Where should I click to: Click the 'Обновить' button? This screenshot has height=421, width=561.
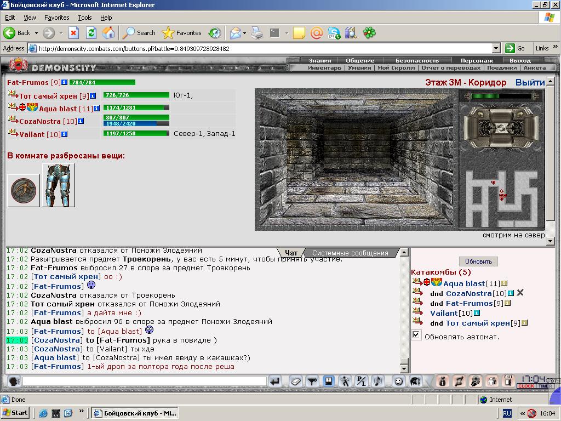478,261
